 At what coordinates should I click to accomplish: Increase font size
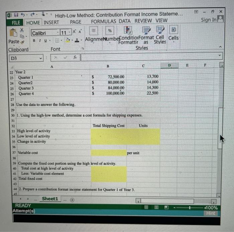coord(74,32)
